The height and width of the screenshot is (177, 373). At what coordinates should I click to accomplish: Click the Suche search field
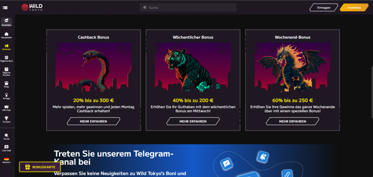tap(188, 8)
